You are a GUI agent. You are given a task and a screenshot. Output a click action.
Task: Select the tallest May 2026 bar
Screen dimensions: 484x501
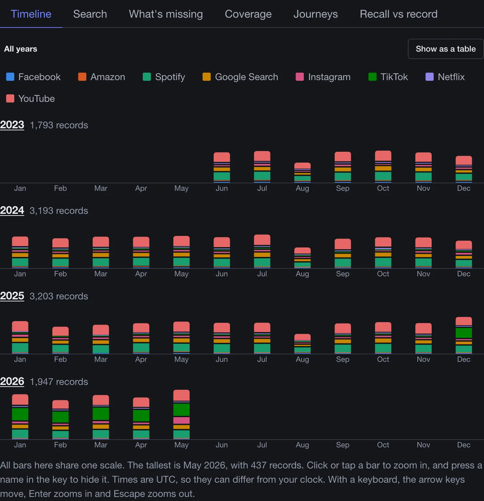pyautogui.click(x=181, y=415)
